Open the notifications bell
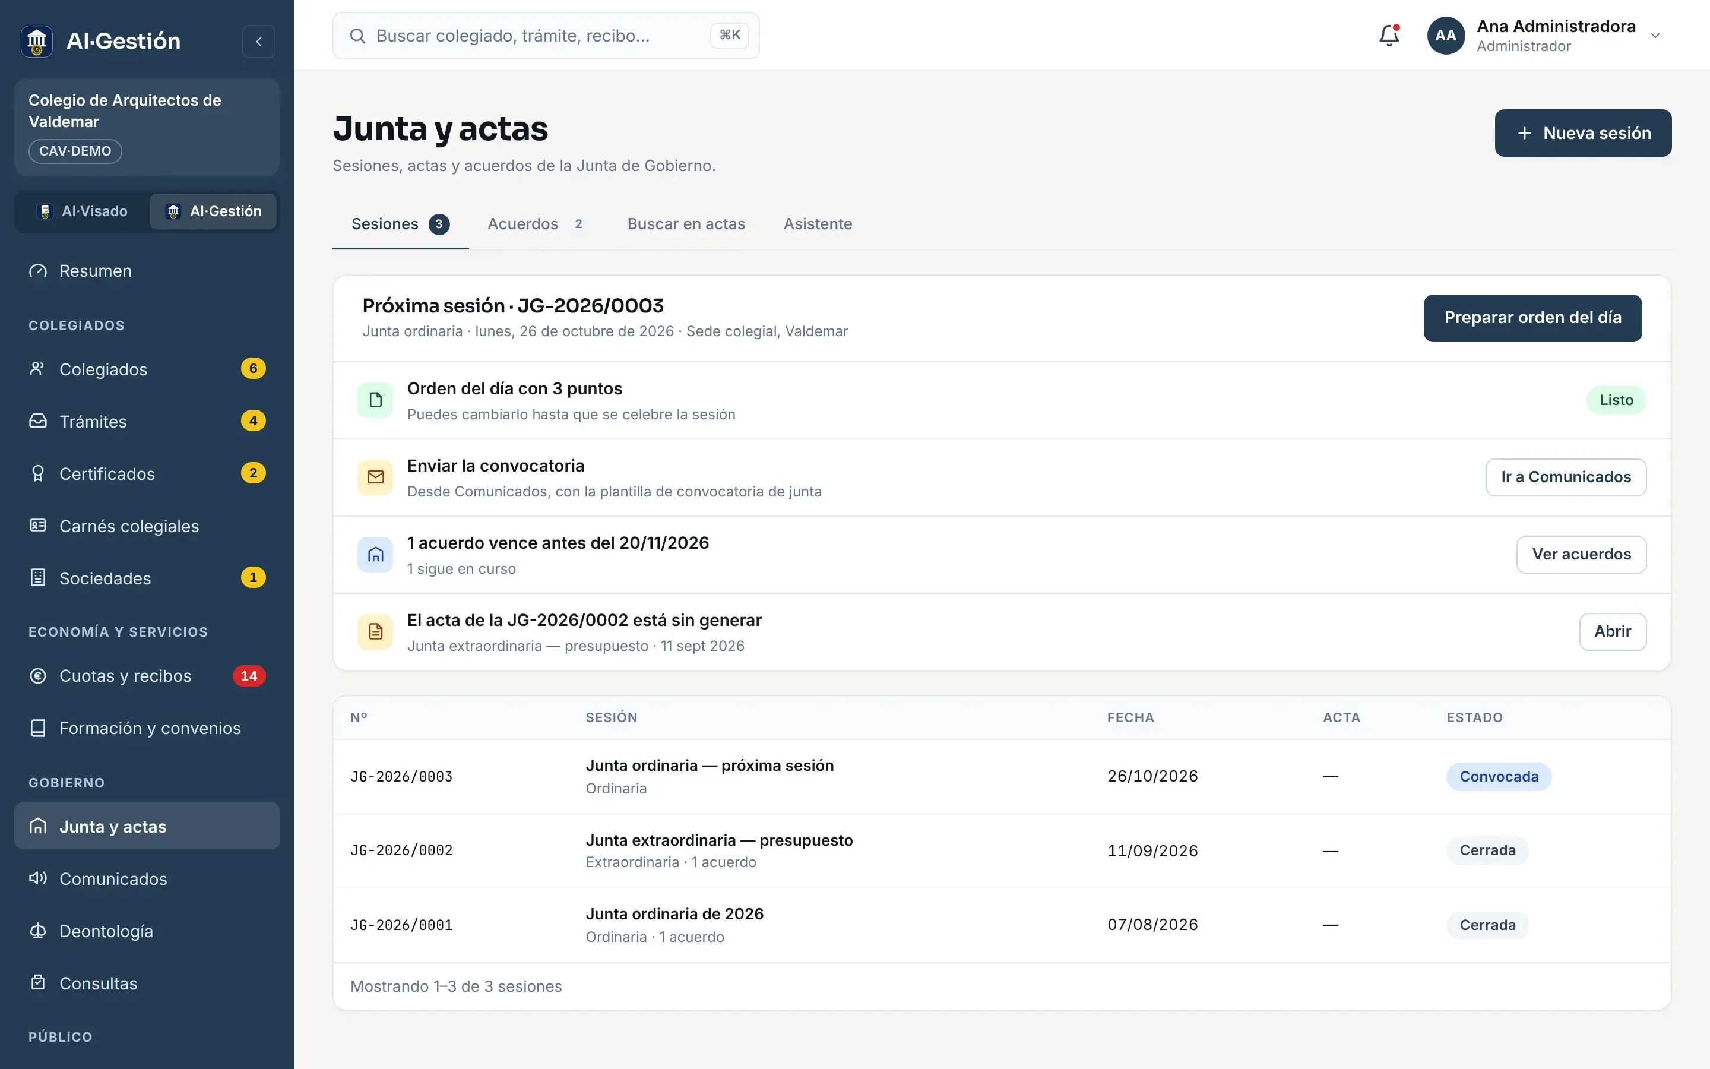The width and height of the screenshot is (1710, 1069). 1389,36
